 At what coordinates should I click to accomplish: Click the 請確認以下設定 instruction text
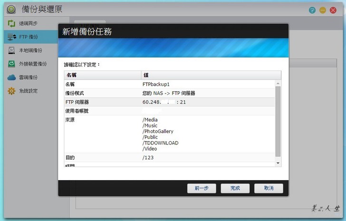tap(82, 65)
